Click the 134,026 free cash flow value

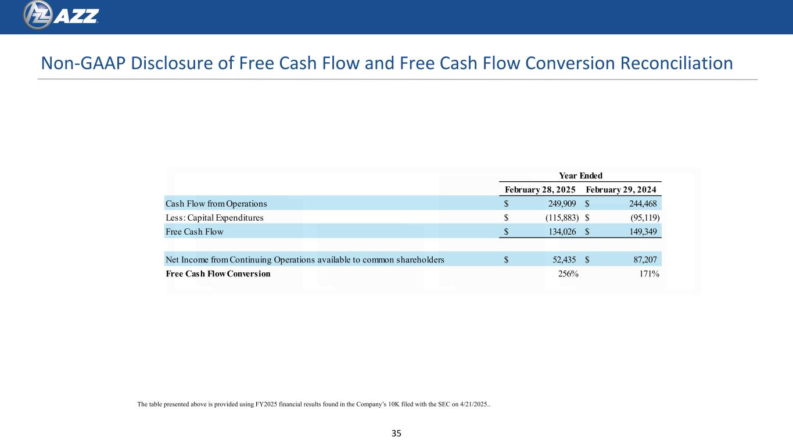[560, 232]
